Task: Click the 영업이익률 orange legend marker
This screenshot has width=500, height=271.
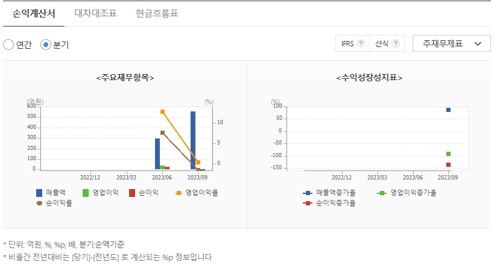Action: point(179,193)
